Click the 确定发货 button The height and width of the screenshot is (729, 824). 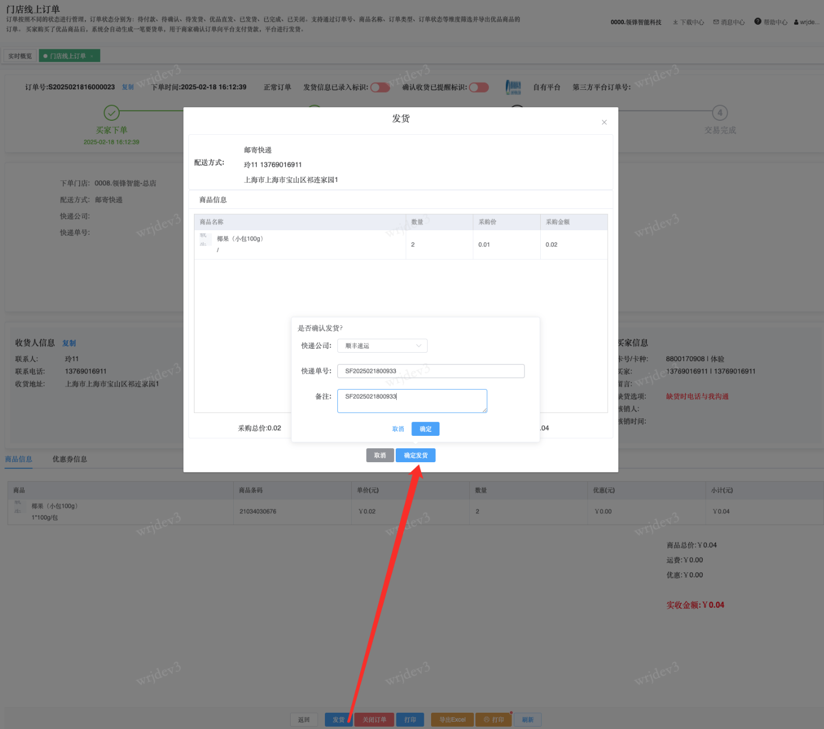click(415, 455)
